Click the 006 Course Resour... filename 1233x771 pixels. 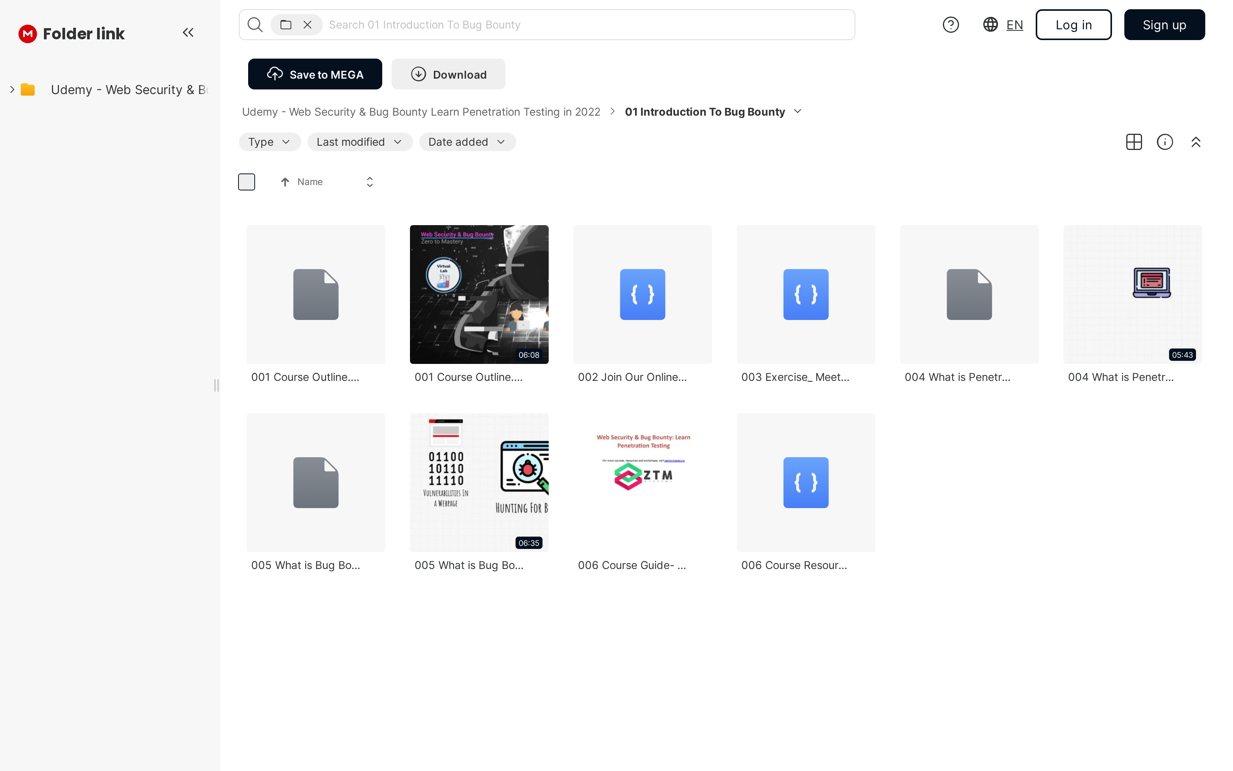coord(794,566)
